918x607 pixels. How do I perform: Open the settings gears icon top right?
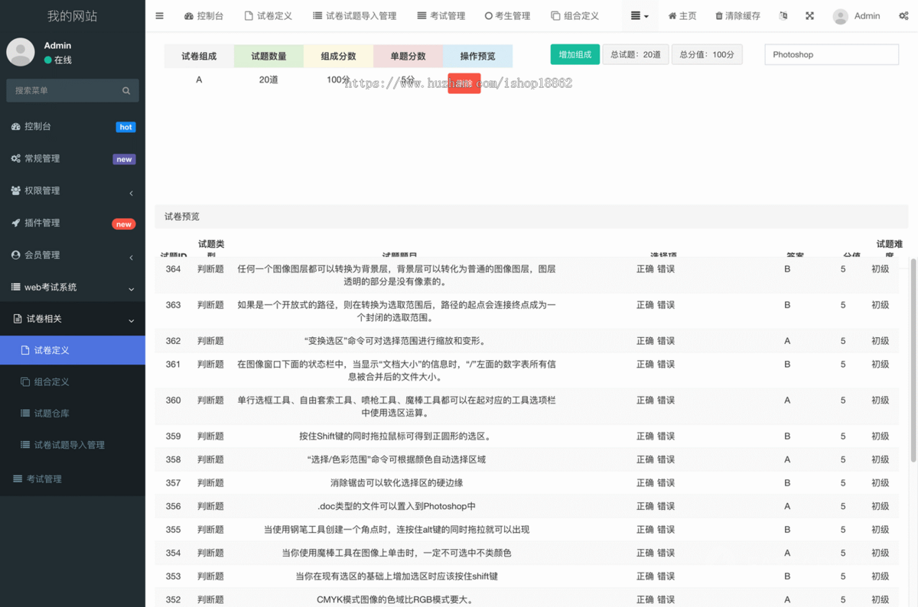tap(903, 15)
